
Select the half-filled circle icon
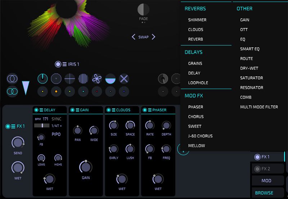click(x=111, y=78)
